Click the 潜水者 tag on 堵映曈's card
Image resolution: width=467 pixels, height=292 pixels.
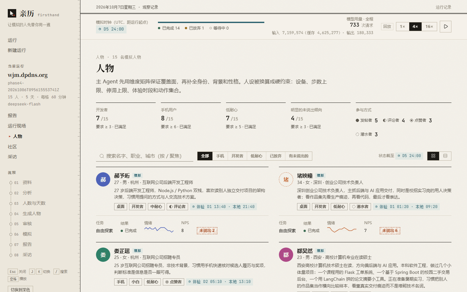tap(360, 207)
